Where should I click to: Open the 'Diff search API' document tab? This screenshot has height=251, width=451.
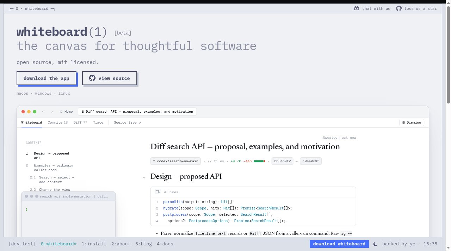click(137, 112)
